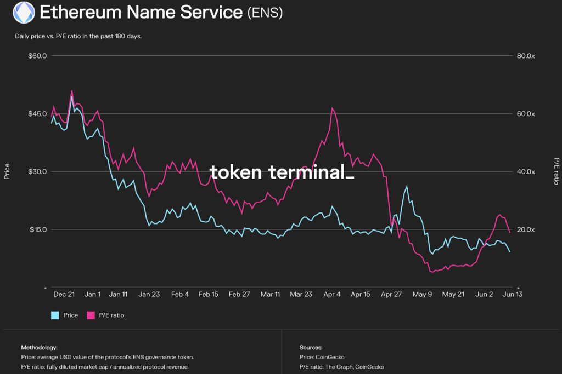Select the Dec 21 date axis label

(x=64, y=294)
